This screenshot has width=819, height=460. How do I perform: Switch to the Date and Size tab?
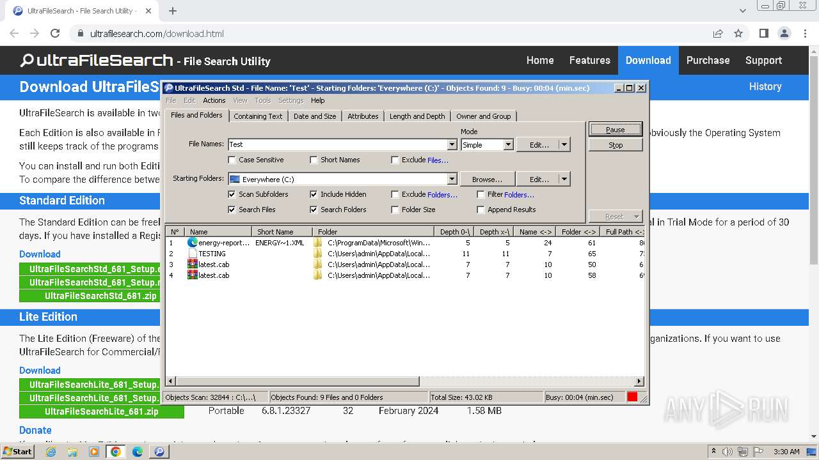coord(315,116)
